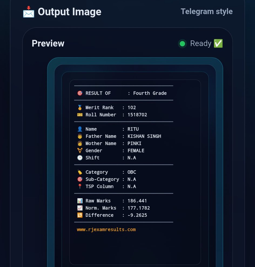The height and width of the screenshot is (267, 255).
Task: Click the RESULT OF label
Action: coord(98,93)
